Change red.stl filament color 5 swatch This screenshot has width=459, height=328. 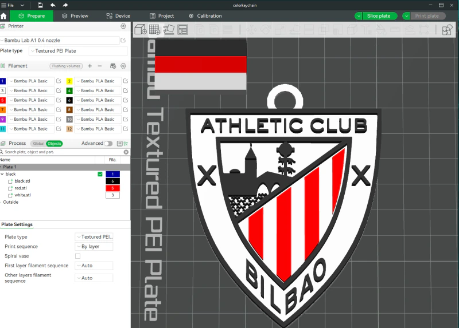pos(112,188)
